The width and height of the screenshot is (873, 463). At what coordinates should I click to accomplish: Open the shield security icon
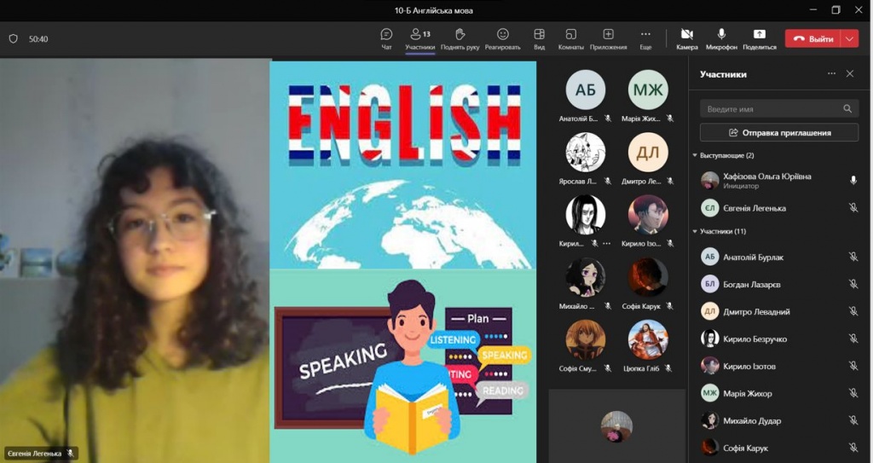[x=13, y=38]
